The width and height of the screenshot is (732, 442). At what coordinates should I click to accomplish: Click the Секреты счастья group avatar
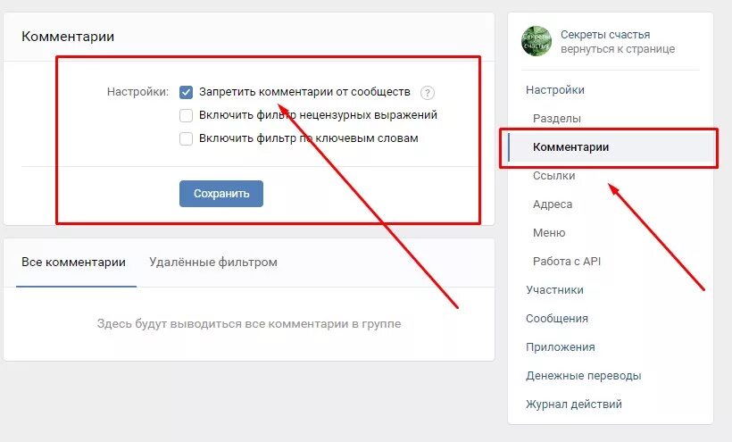pyautogui.click(x=537, y=41)
